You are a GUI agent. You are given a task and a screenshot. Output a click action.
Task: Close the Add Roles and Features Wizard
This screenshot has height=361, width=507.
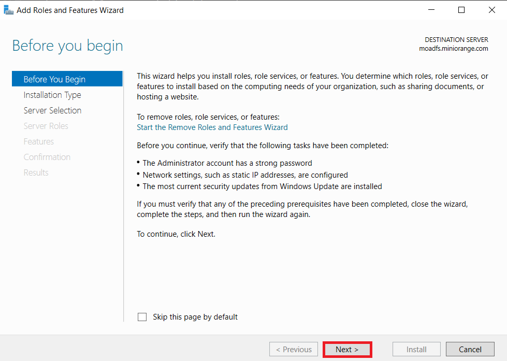[491, 9]
